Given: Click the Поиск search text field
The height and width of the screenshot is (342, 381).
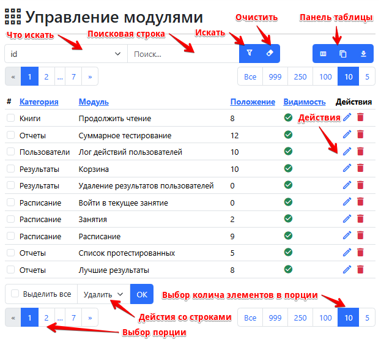Looking at the screenshot, I should click(x=182, y=54).
